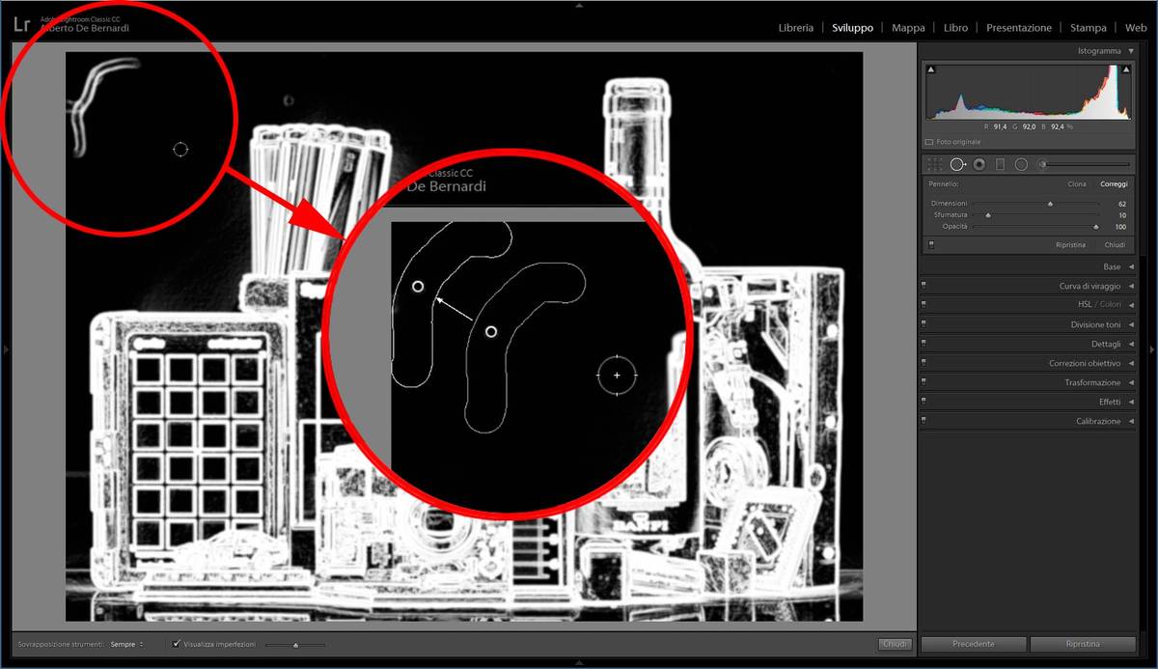Open Sovrapposizione strumenti dropdown set to Sempre

coord(126,644)
